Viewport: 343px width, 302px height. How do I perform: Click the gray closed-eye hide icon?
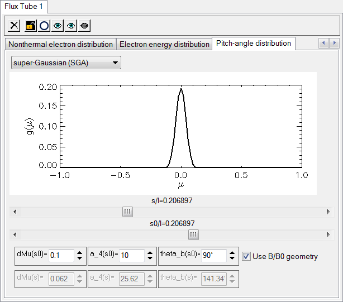(84, 26)
